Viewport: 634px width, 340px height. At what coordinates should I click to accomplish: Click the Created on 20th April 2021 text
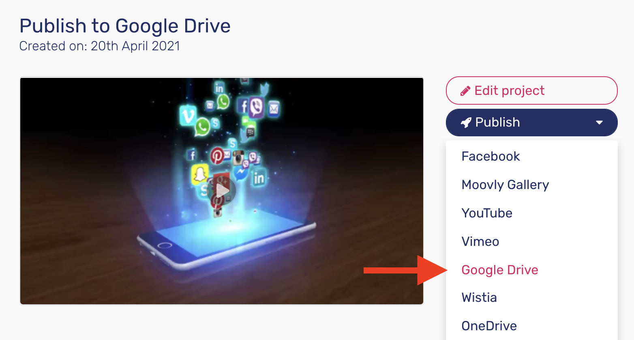100,46
